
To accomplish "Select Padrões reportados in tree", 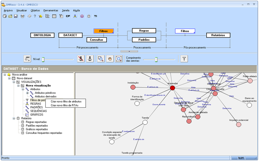I will [37, 126].
